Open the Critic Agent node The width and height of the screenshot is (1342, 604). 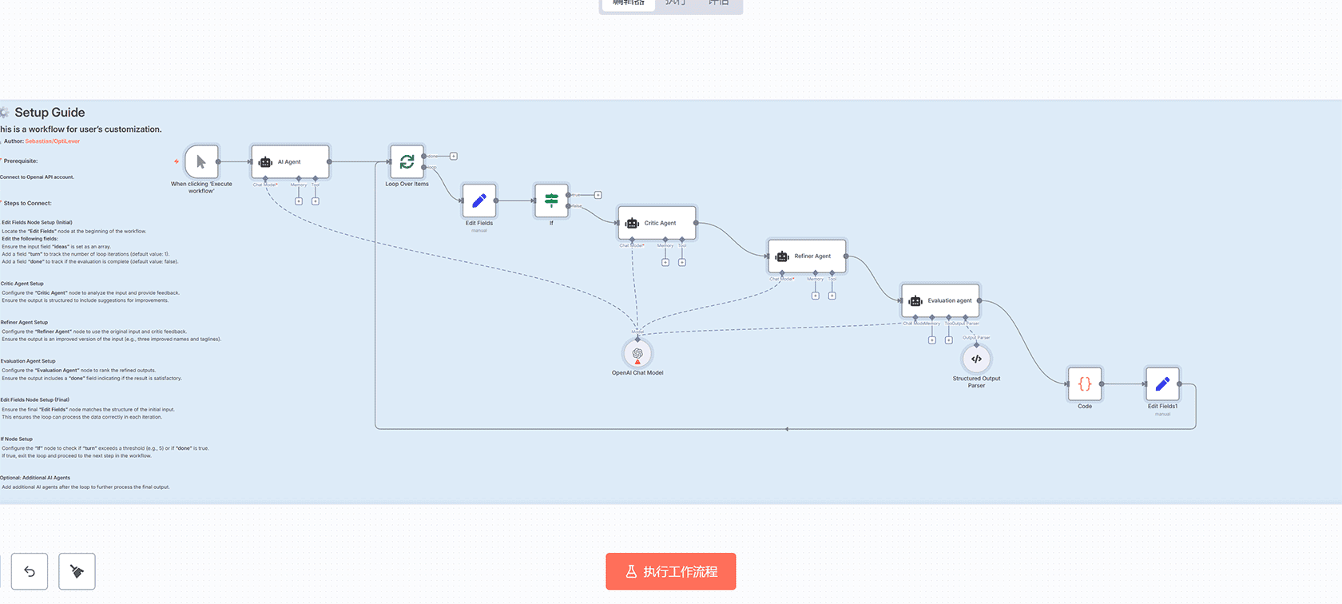click(657, 224)
